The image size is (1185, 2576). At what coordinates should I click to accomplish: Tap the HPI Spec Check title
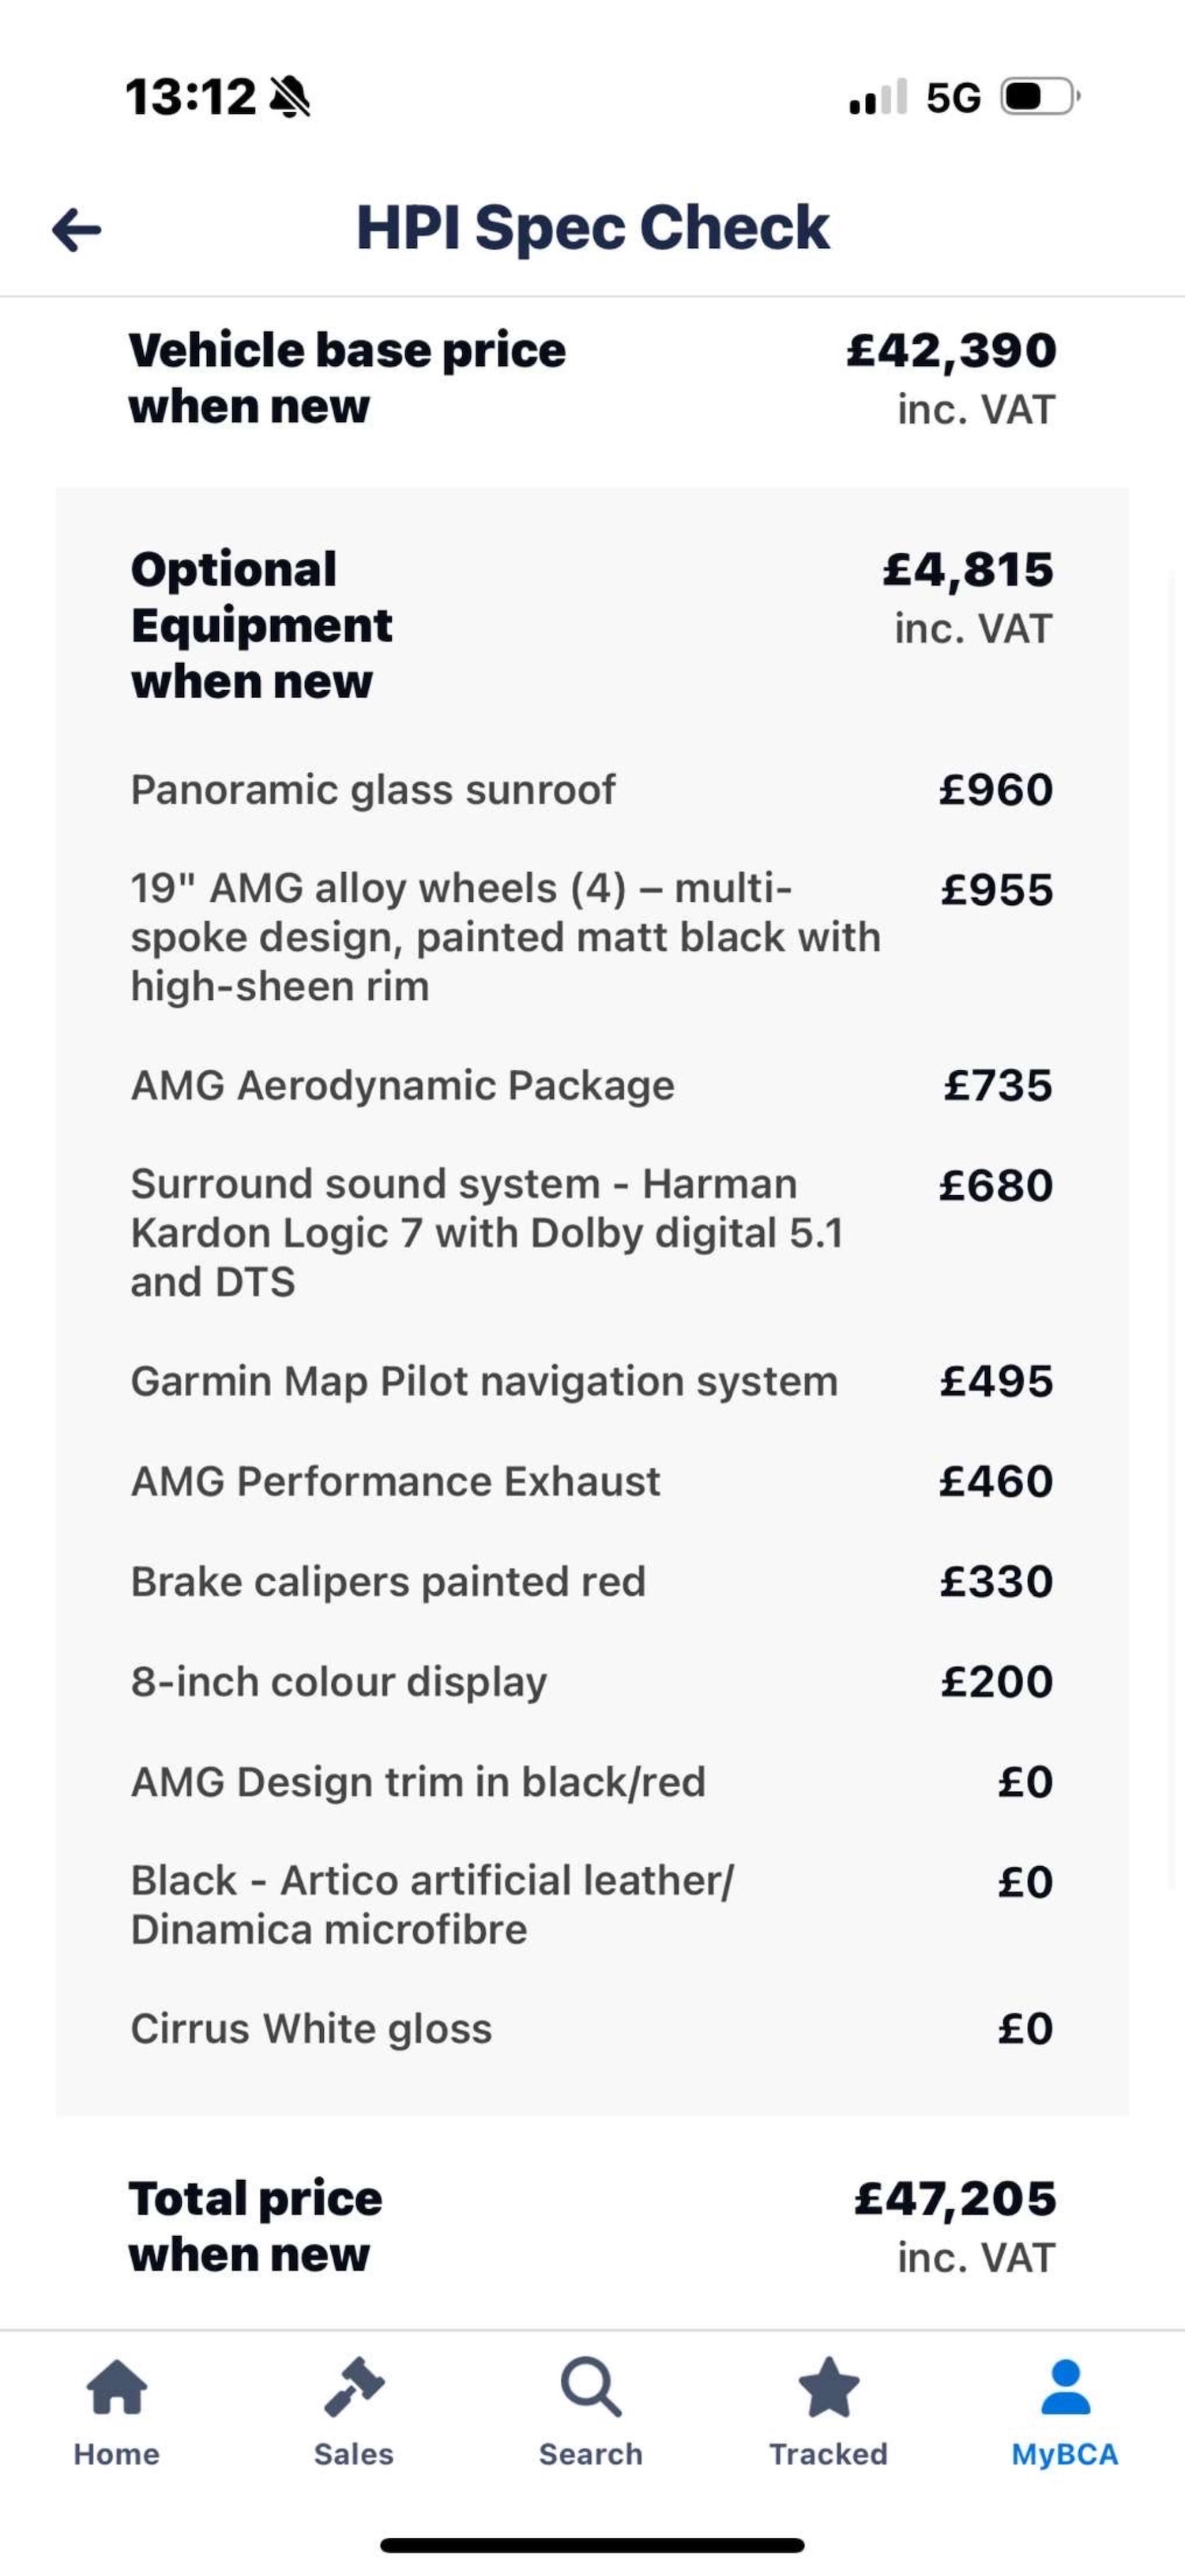click(x=592, y=228)
